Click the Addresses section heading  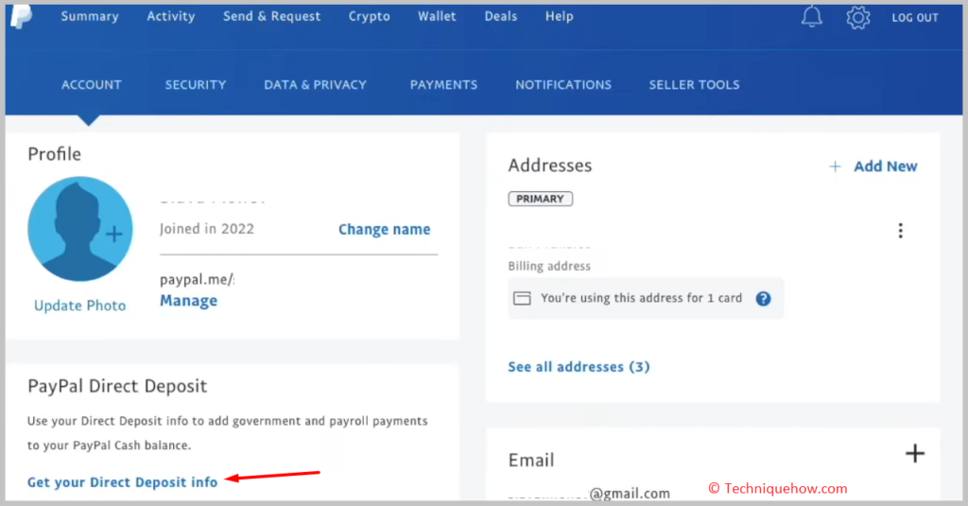coord(549,166)
